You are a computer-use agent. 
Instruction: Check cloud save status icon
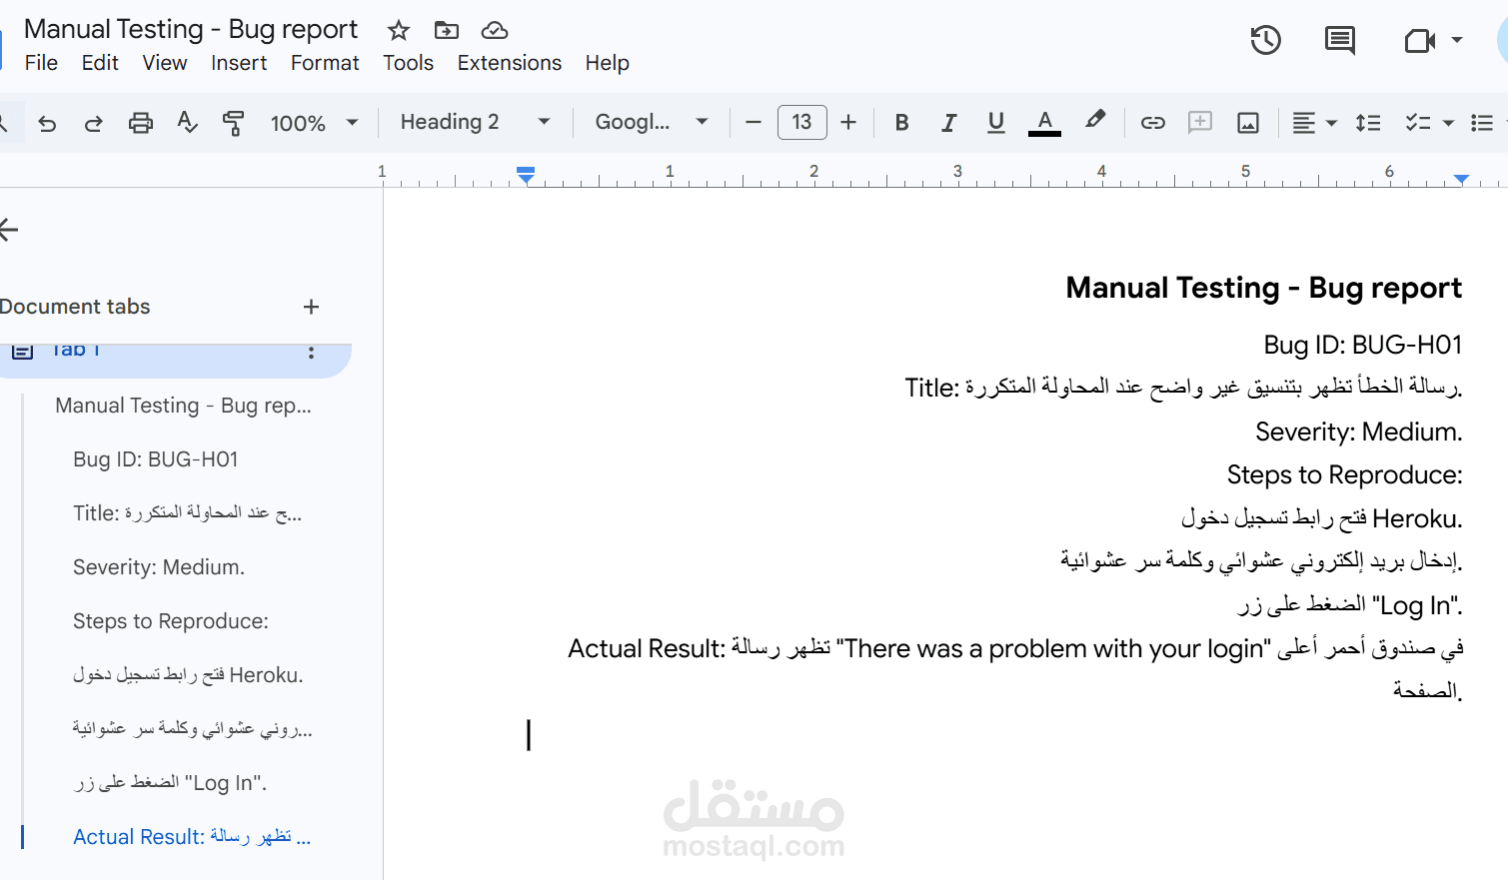click(495, 30)
